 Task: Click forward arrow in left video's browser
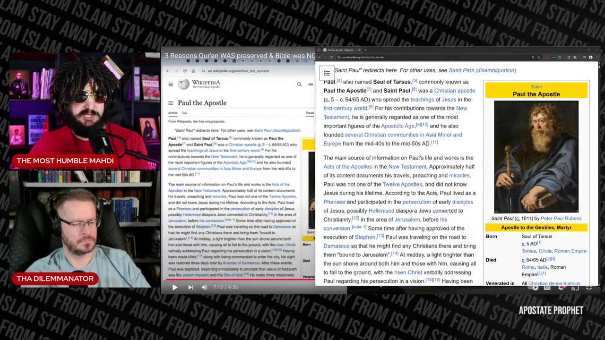176,71
